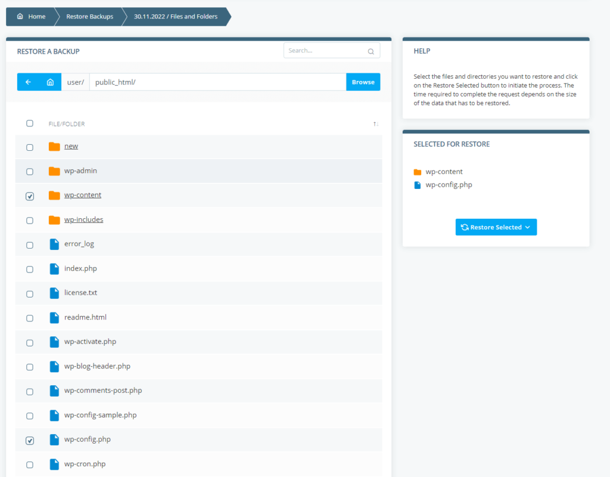Toggle the select-all checkbox in the header
The width and height of the screenshot is (610, 477).
pos(30,123)
